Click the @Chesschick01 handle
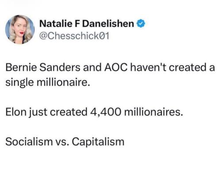The height and width of the screenshot is (192, 221). (74, 36)
